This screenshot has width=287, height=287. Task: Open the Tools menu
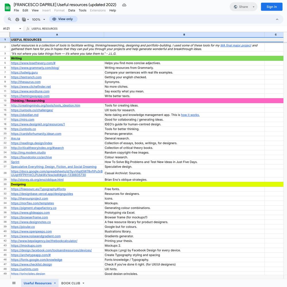83,10
